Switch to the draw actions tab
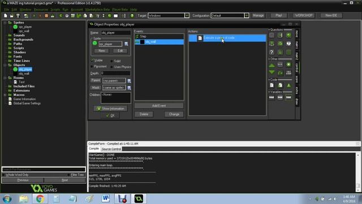362x204 pixels. pyautogui.click(x=297, y=101)
